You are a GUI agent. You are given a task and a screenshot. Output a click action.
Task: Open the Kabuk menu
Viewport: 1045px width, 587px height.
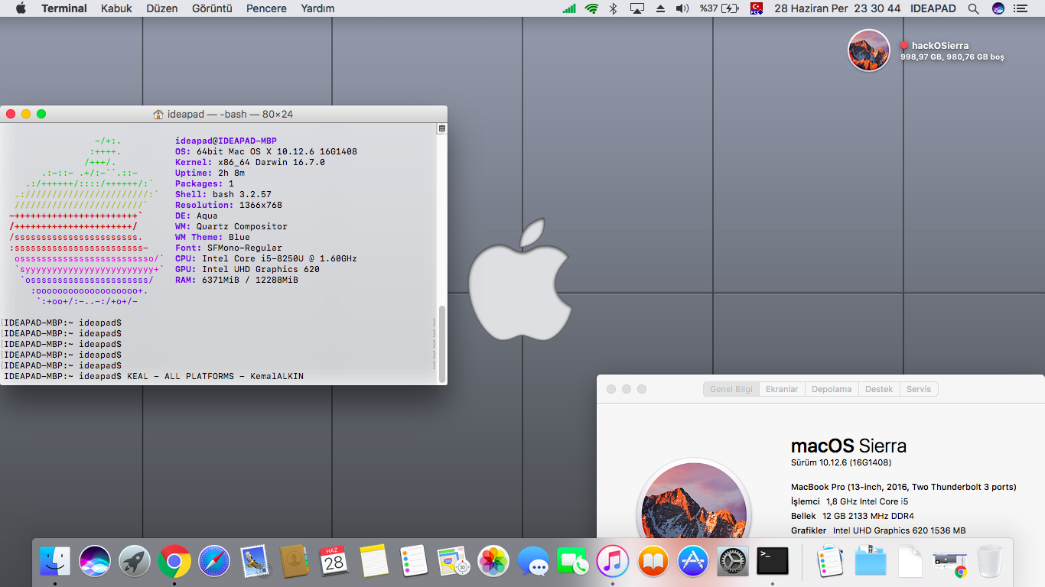[116, 8]
